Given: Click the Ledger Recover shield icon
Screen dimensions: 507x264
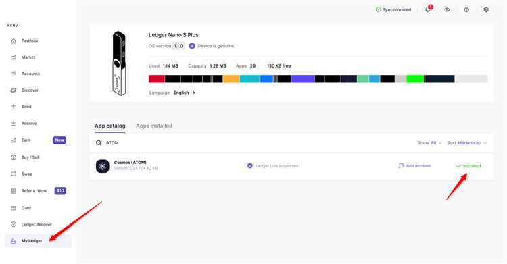Looking at the screenshot, I should 14,224.
